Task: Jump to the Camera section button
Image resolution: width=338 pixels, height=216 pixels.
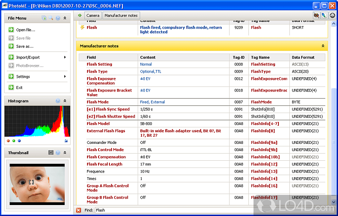Action: click(x=93, y=16)
